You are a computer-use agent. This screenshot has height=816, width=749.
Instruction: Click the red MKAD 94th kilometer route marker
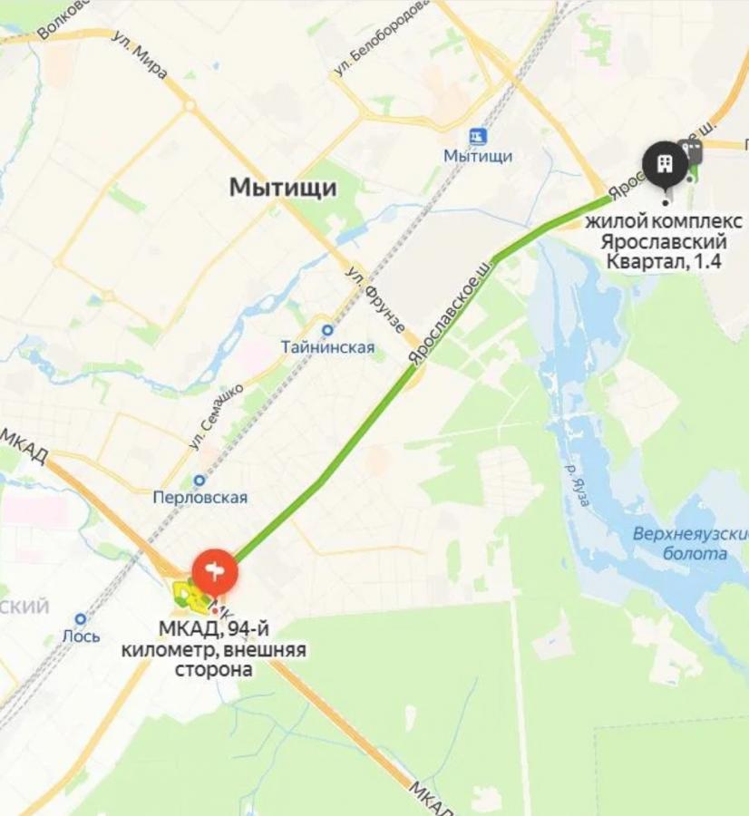click(216, 572)
